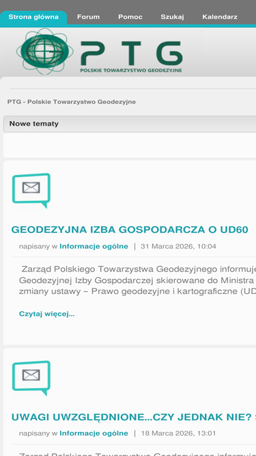The height and width of the screenshot is (456, 256).
Task: Follow the Czytaj więcej... link
Action: click(x=46, y=314)
